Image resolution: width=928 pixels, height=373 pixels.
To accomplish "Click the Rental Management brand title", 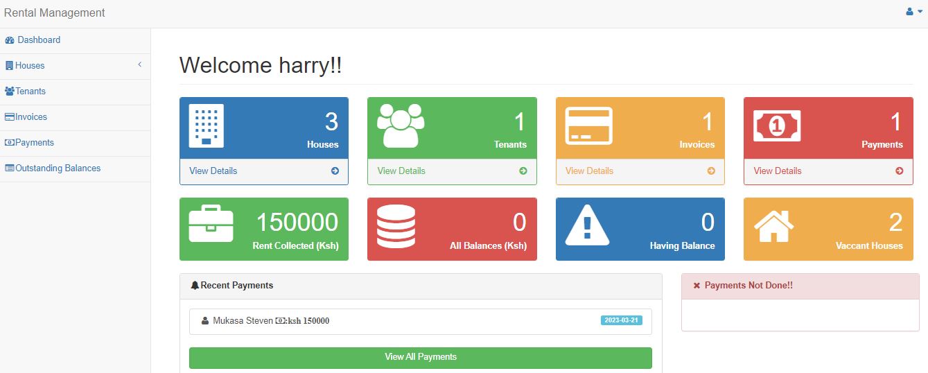I will (x=55, y=12).
